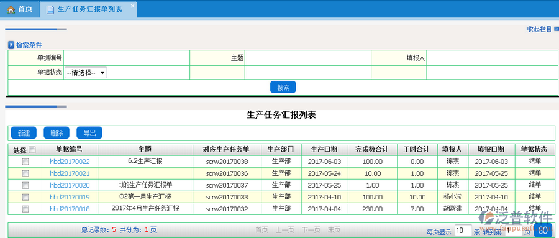The height and width of the screenshot is (238, 559).
Task: Check the box for hbd20170022 row
Action: tap(25, 162)
